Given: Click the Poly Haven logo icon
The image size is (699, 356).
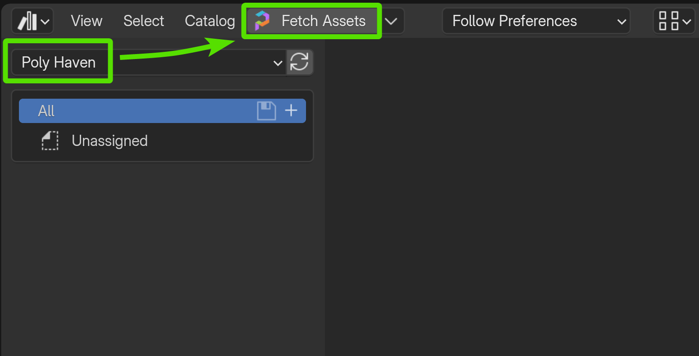Looking at the screenshot, I should tap(262, 21).
